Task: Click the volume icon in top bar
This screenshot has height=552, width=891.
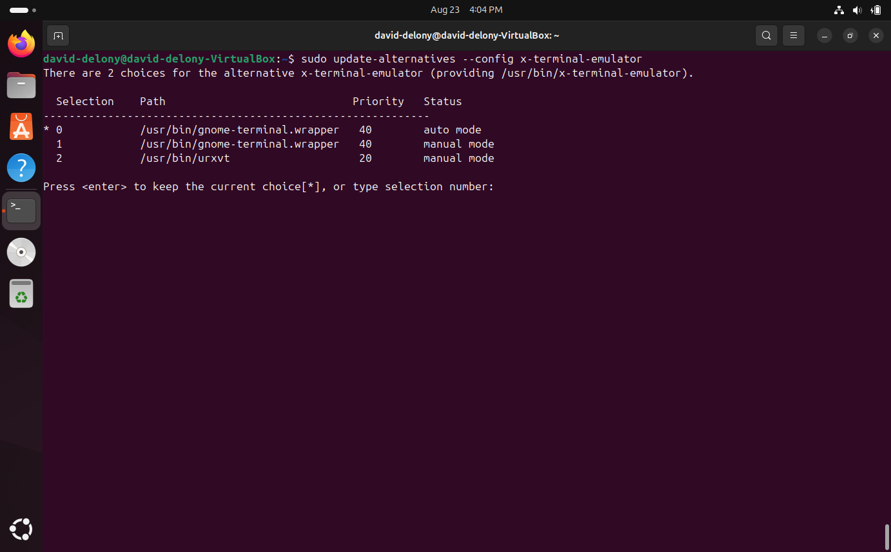Action: pos(857,10)
